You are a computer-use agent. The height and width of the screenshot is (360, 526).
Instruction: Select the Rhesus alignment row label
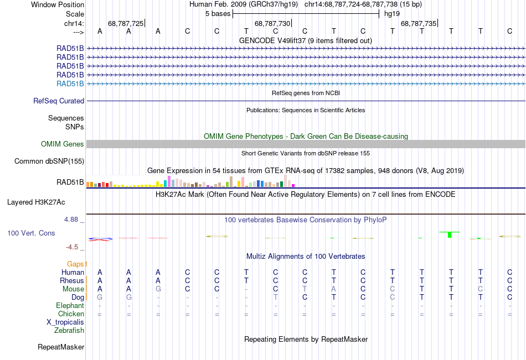(72, 280)
